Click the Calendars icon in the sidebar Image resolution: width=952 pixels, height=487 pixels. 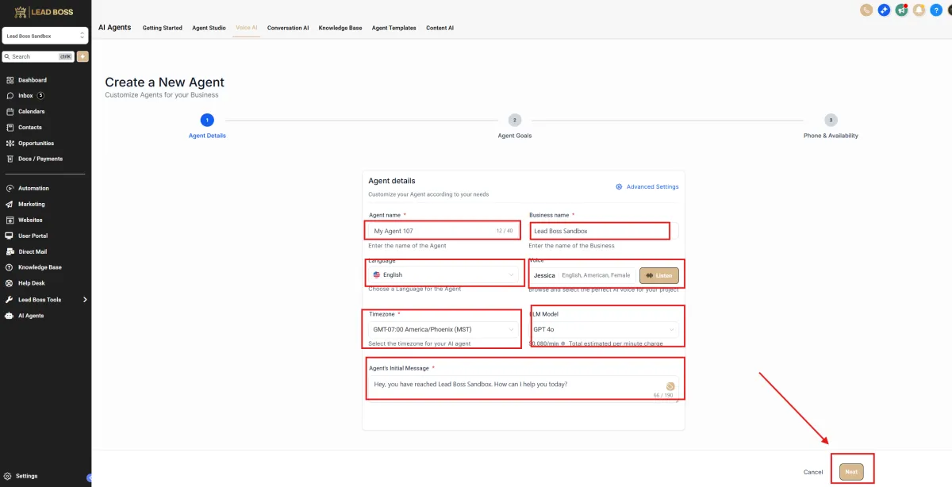point(10,112)
